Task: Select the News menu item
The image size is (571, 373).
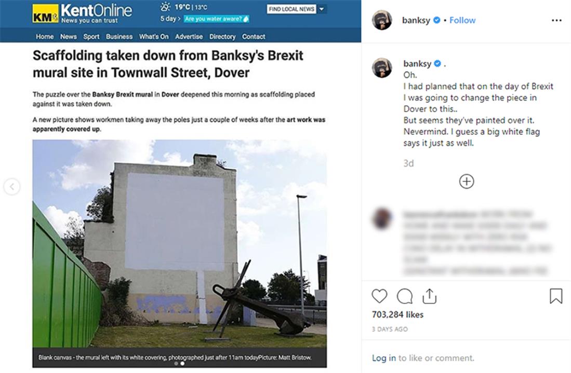Action: coord(69,37)
